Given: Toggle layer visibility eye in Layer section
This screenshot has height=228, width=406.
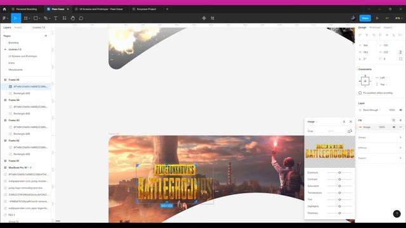Looking at the screenshot, I should coord(400,110).
